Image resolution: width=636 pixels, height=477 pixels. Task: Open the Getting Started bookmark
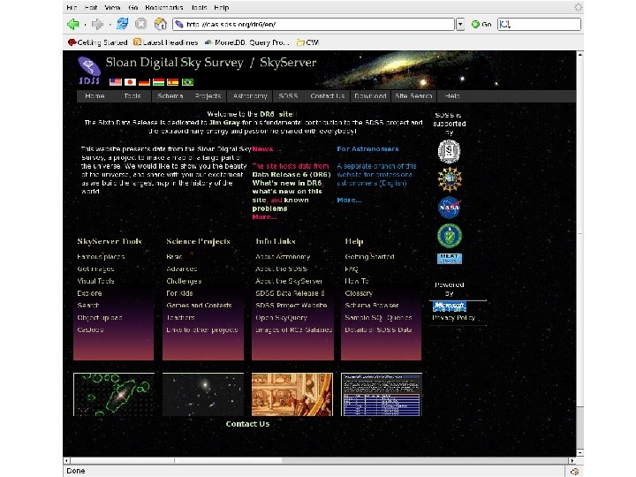pos(98,42)
